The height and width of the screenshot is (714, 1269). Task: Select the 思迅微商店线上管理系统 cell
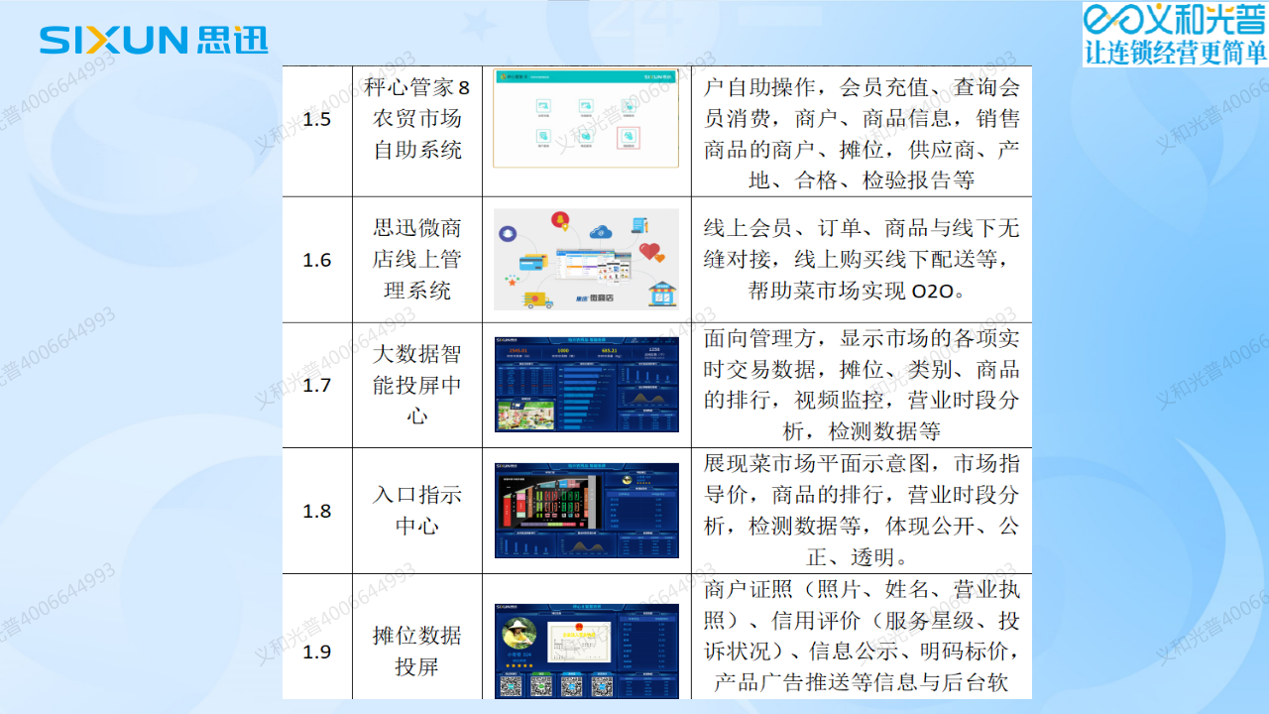pos(417,260)
